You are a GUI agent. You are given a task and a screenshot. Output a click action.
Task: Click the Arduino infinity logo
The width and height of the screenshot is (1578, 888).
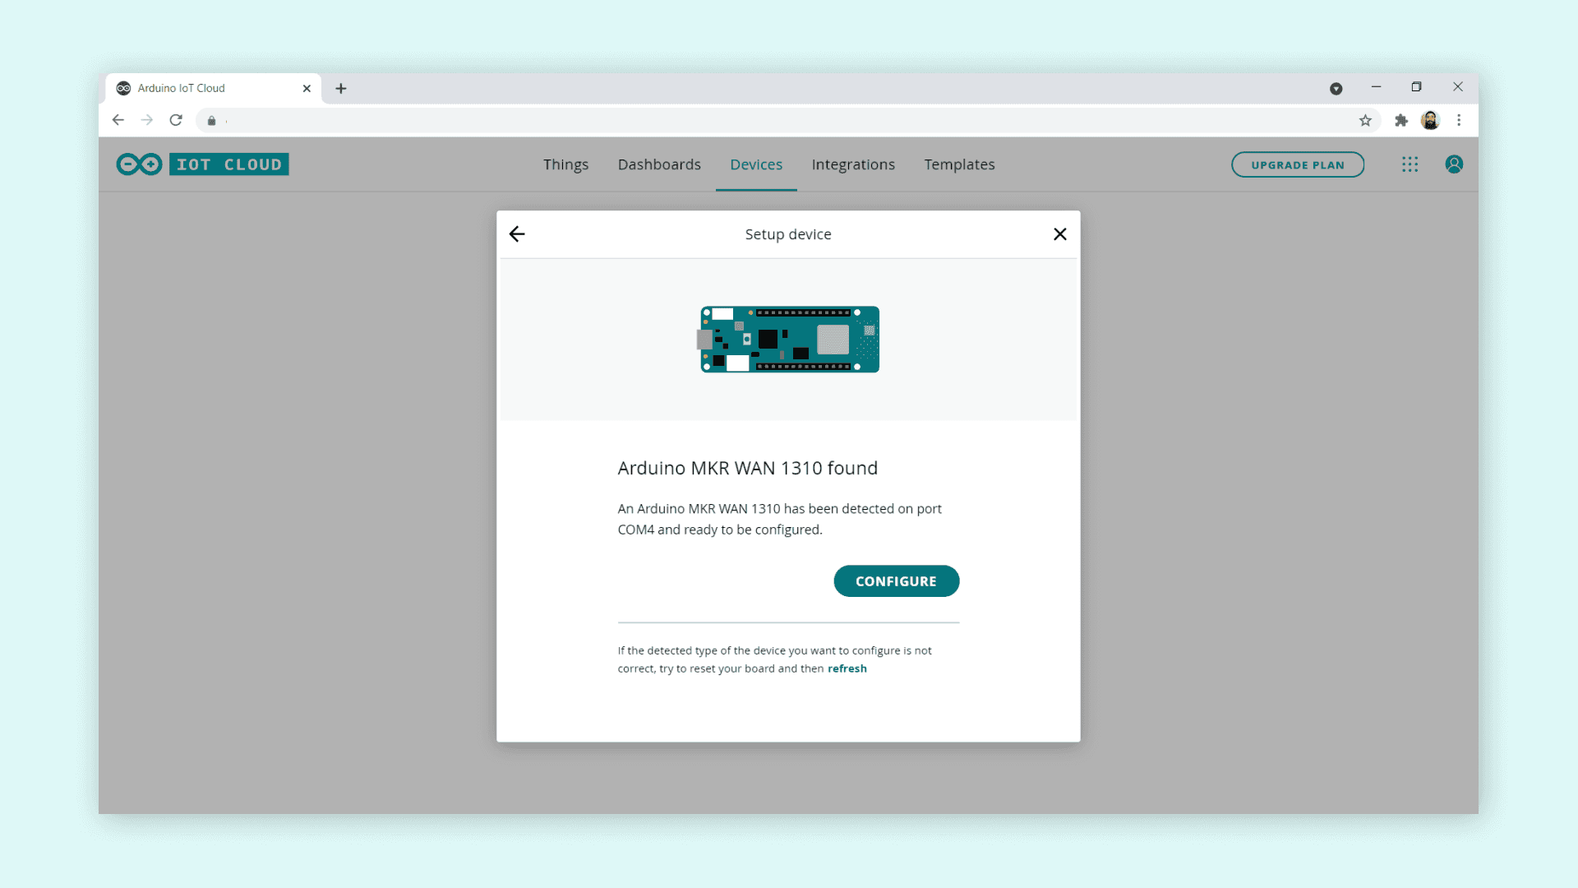139,164
